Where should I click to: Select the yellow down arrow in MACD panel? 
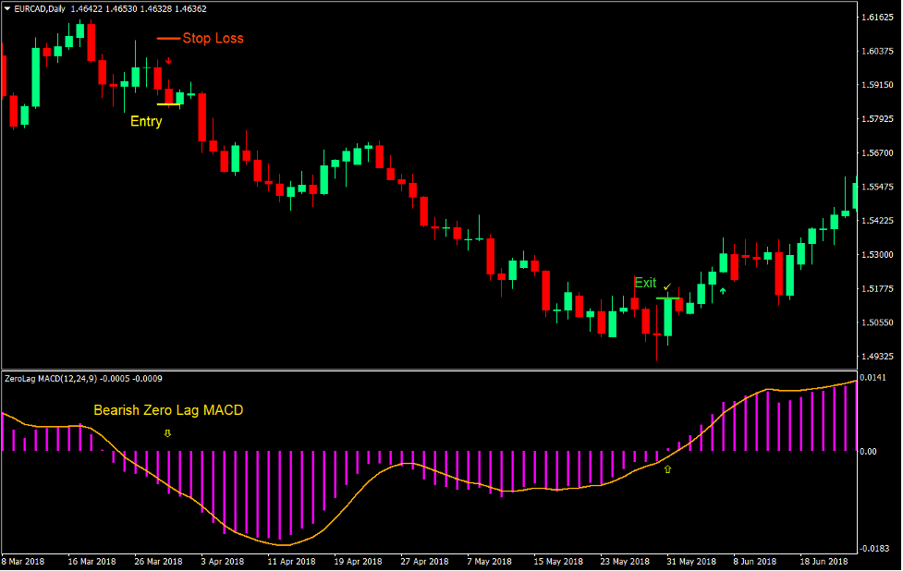pyautogui.click(x=168, y=434)
